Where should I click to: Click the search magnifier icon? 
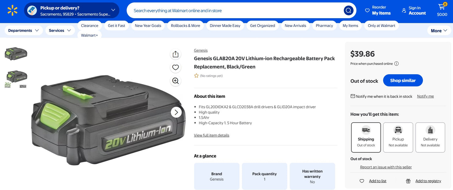click(x=348, y=10)
